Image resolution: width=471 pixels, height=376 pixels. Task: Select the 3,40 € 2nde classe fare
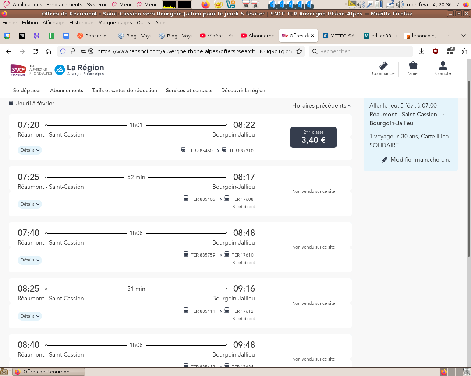[314, 137]
